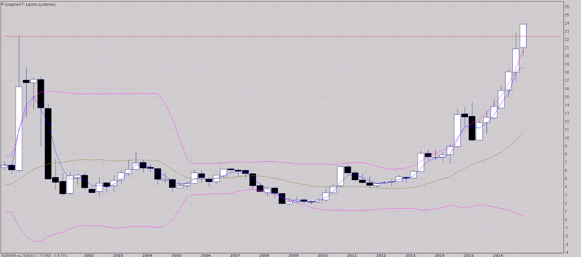This screenshot has width=581, height=257.
Task: Click price scale label 19
Action: 567,64
